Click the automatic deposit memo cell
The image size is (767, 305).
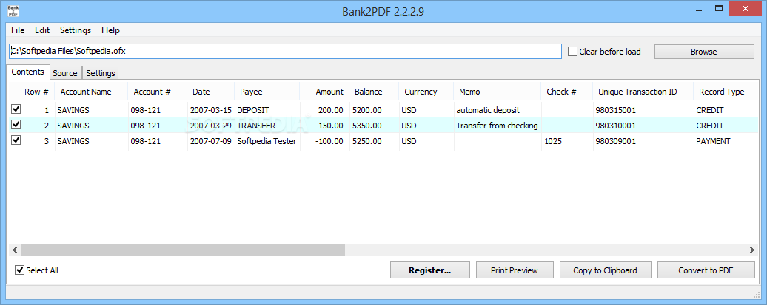click(498, 110)
